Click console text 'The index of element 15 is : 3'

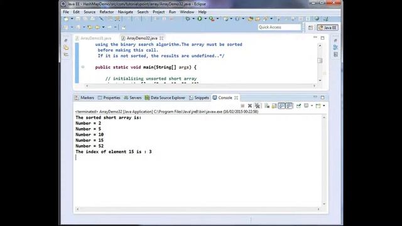(114, 152)
